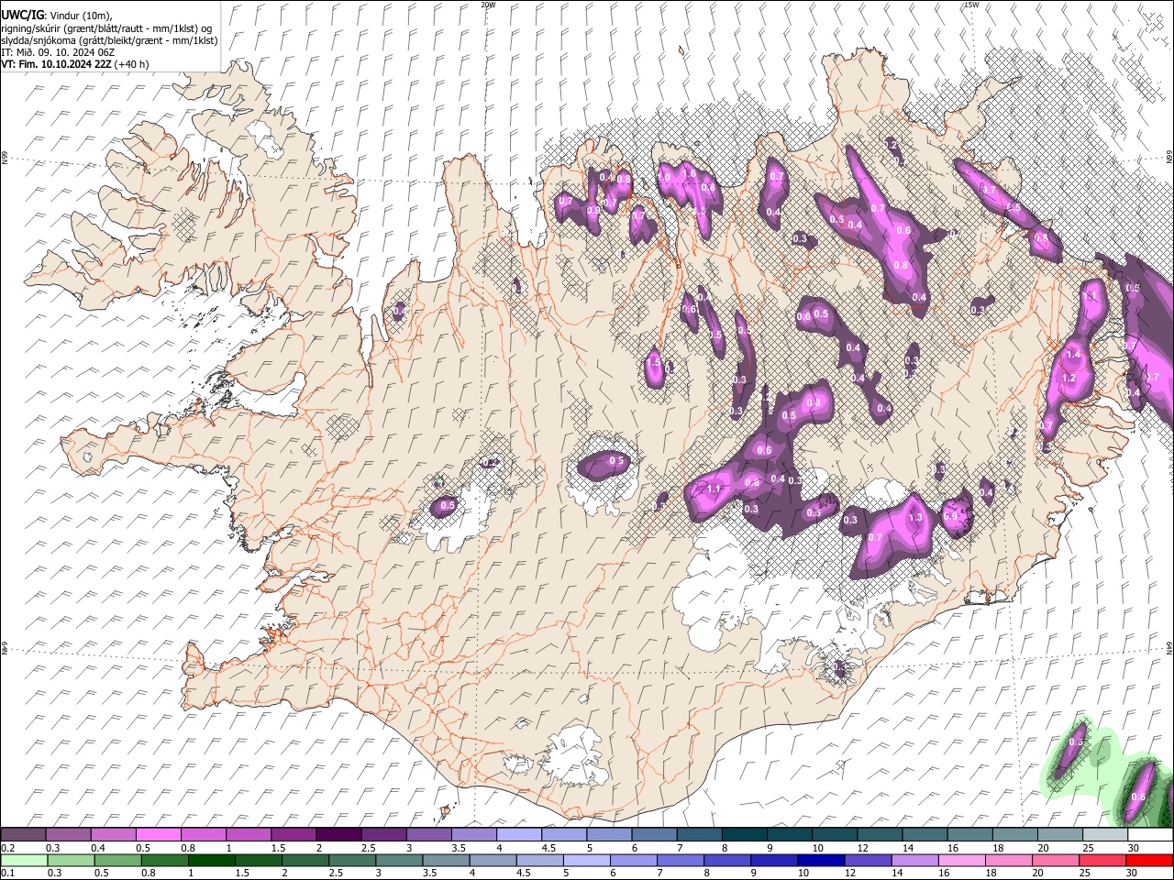Click the '12' label in the snow legend row
1174x880 pixels.
tap(861, 848)
